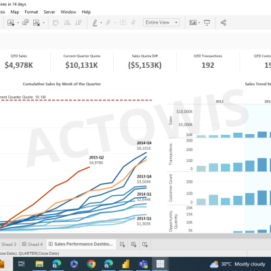
Task: Click the first bar in Customer Count chart
Action: click(x=201, y=202)
